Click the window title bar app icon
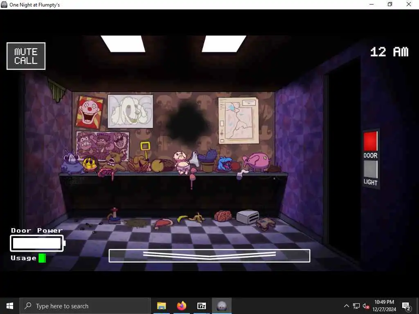The image size is (419, 314). click(x=4, y=4)
